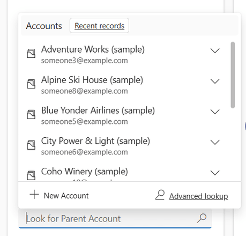Viewport: 246px width, 236px height.
Task: Click the Adventure Works account entity icon
Action: coord(31,54)
